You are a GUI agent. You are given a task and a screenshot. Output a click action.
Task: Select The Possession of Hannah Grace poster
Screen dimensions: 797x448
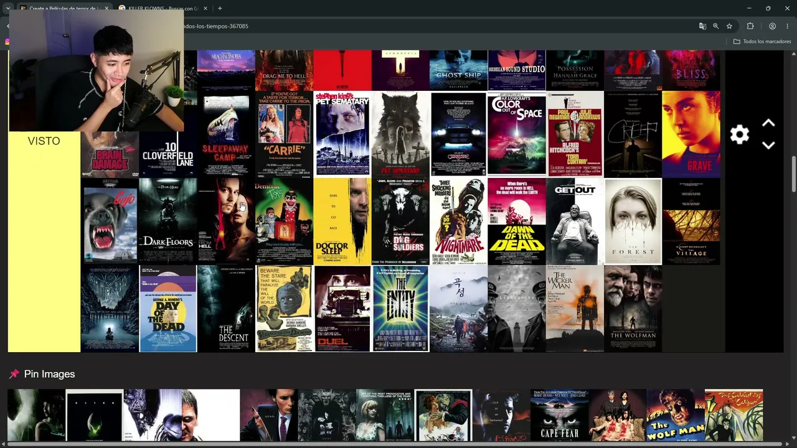575,70
